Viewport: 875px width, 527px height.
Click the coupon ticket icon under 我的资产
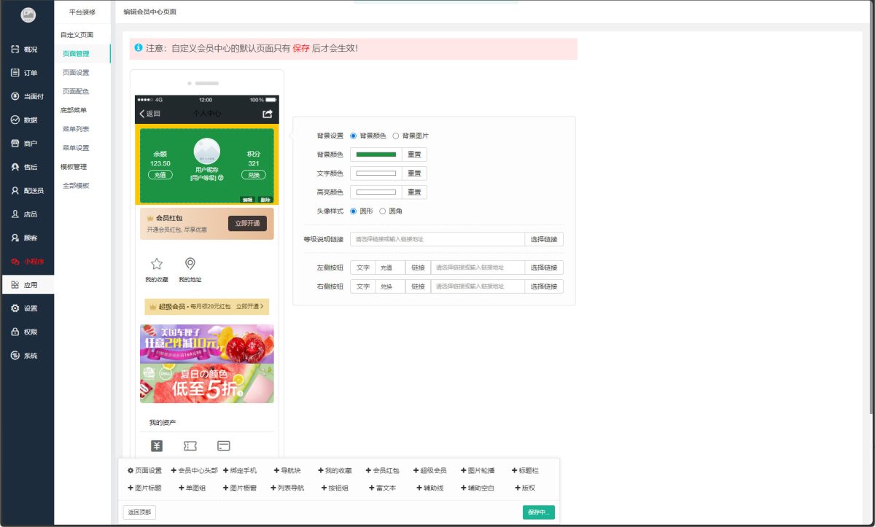pos(190,446)
